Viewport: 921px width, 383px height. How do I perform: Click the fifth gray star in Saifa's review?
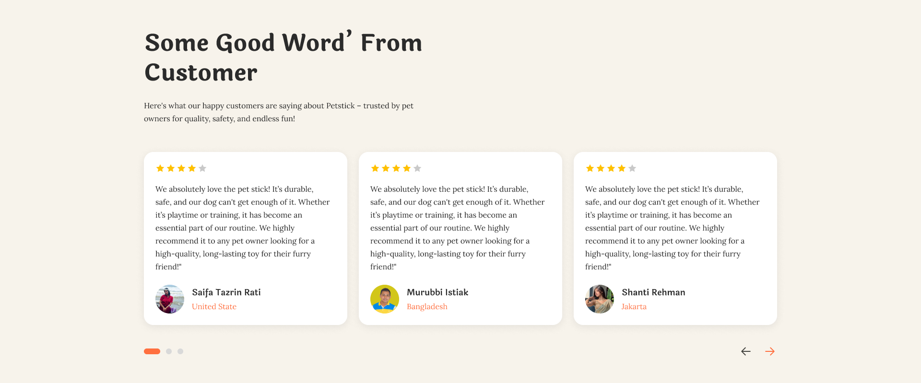[202, 168]
